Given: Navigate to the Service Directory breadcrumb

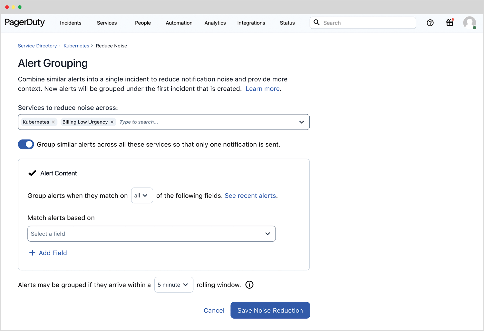Looking at the screenshot, I should coord(37,46).
